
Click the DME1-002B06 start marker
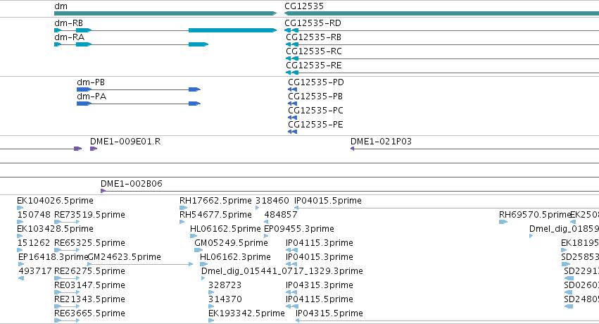click(x=103, y=191)
